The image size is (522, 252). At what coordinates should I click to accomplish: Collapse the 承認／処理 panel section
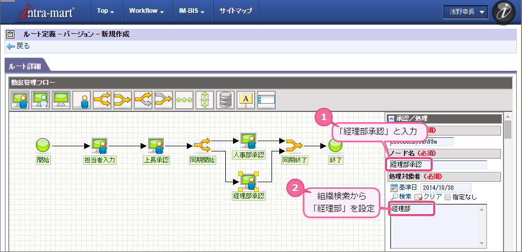pos(391,119)
